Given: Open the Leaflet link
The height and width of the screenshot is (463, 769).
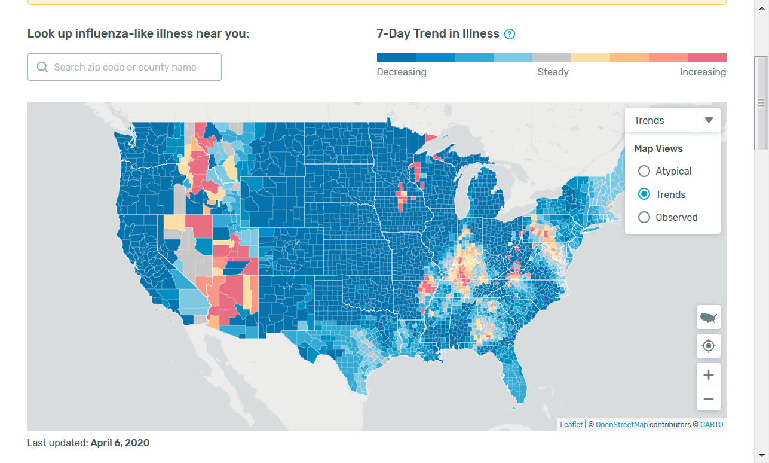Looking at the screenshot, I should pyautogui.click(x=571, y=425).
